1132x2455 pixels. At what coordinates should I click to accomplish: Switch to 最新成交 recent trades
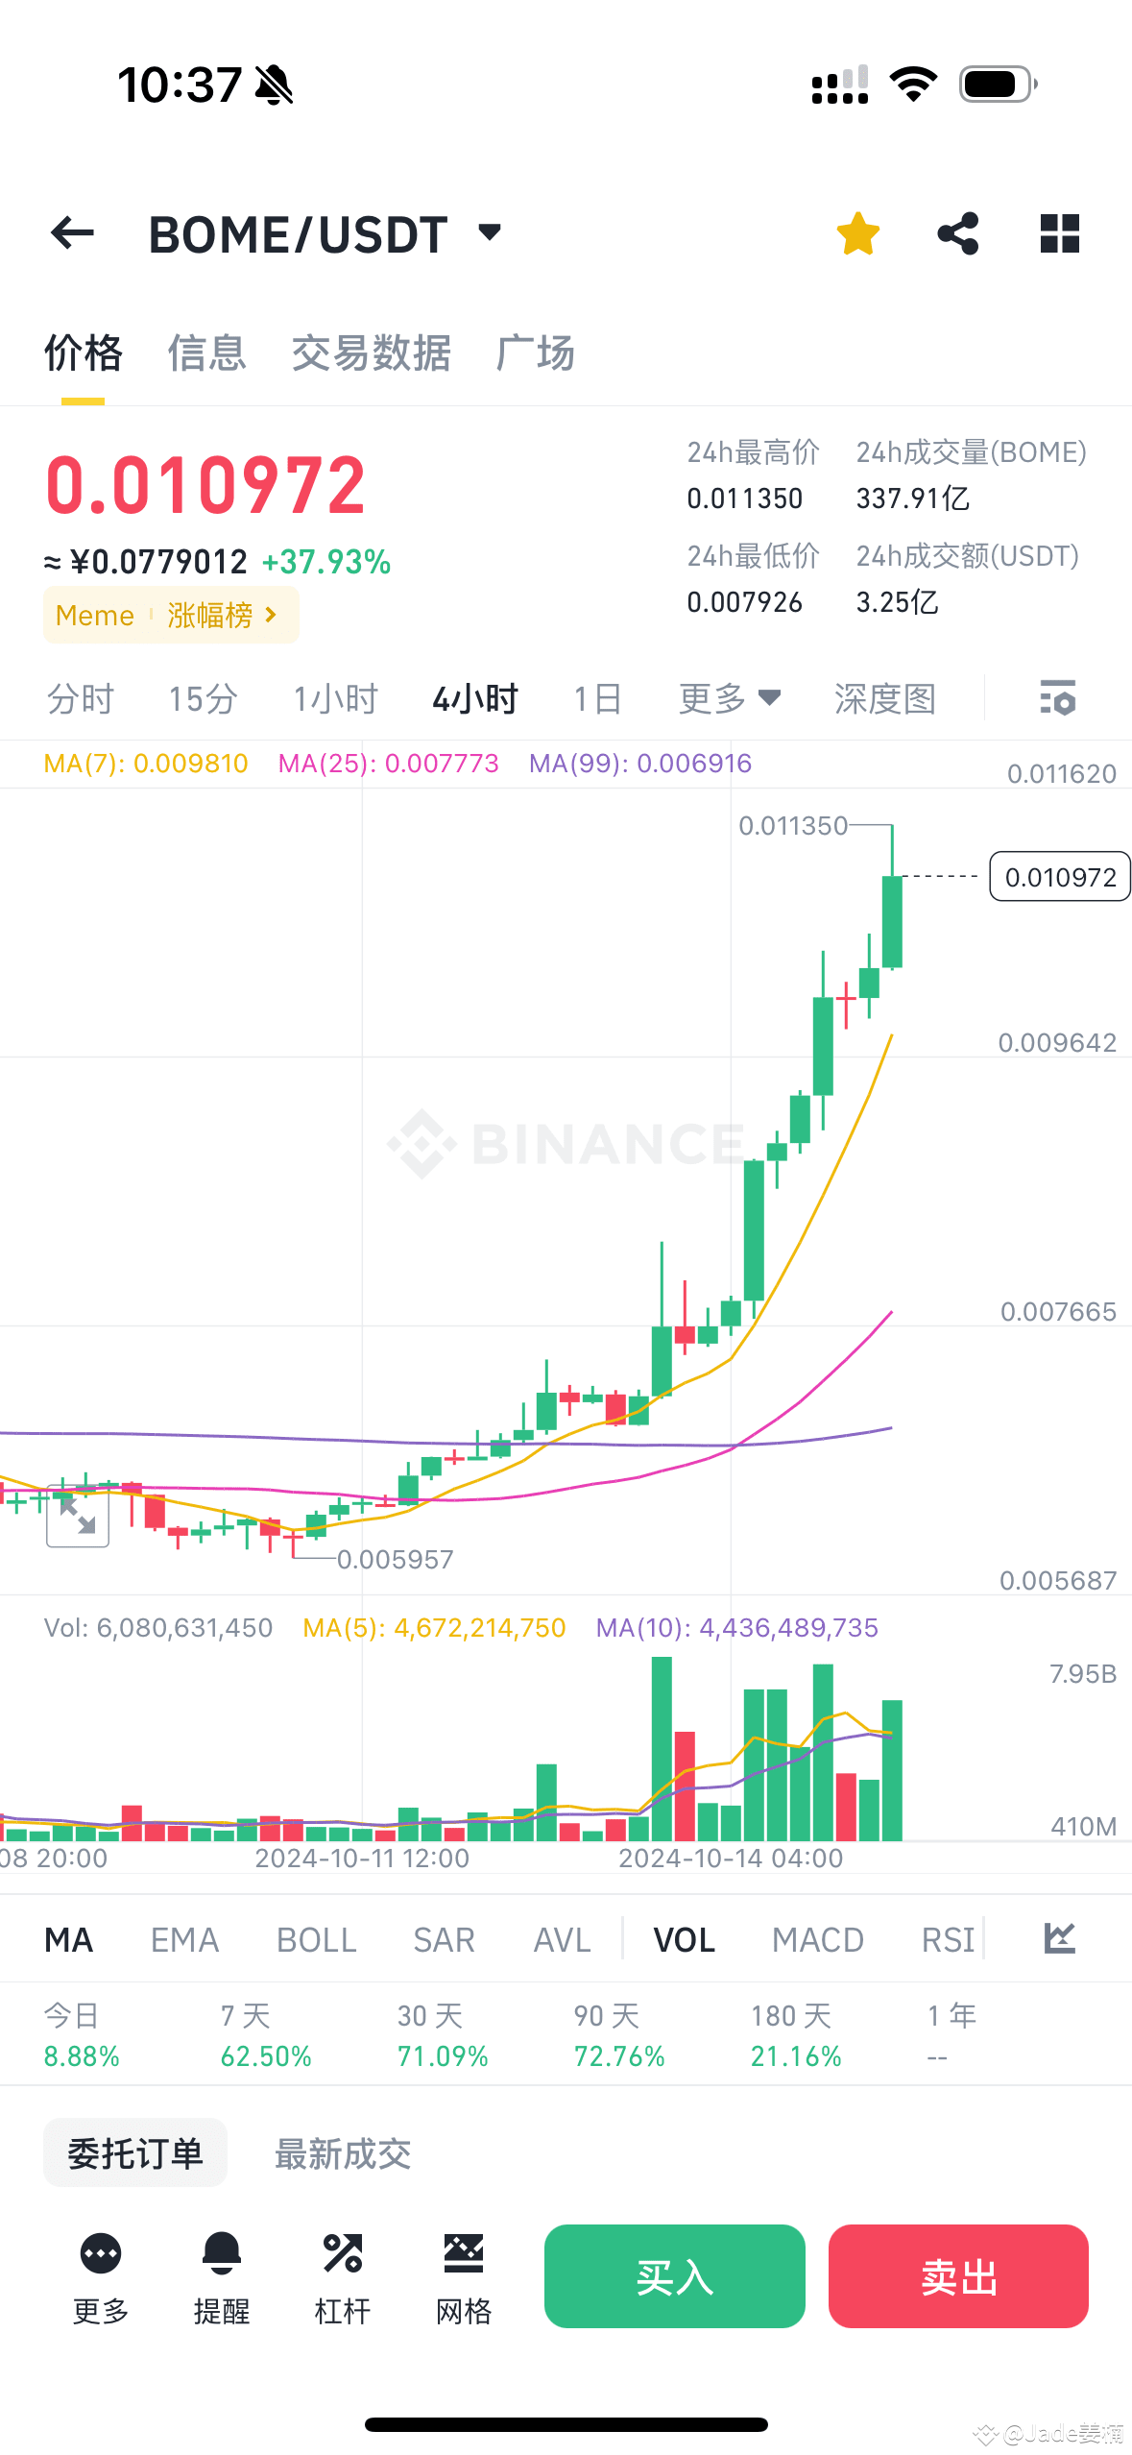coord(343,2153)
